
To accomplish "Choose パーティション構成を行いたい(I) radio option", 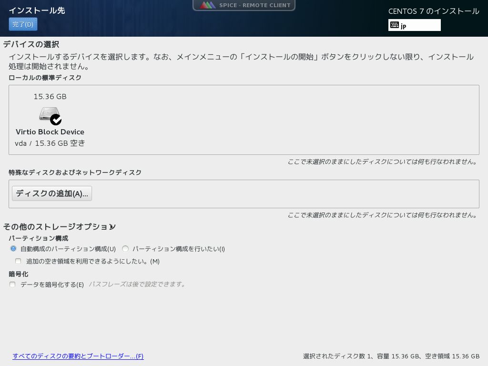I will (125, 249).
